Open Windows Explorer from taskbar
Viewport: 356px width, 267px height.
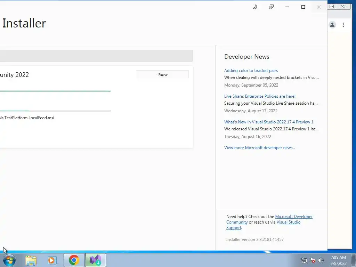(31, 260)
